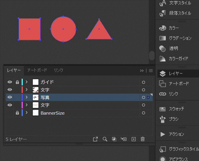
Task: Click the ガイド layer thumbnail
Action: (36, 82)
